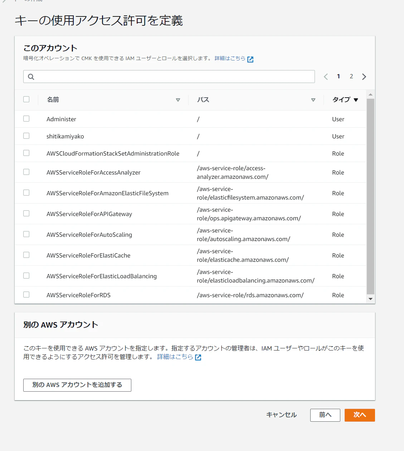Open 詳細はこちら link under このアカウント

[230, 58]
